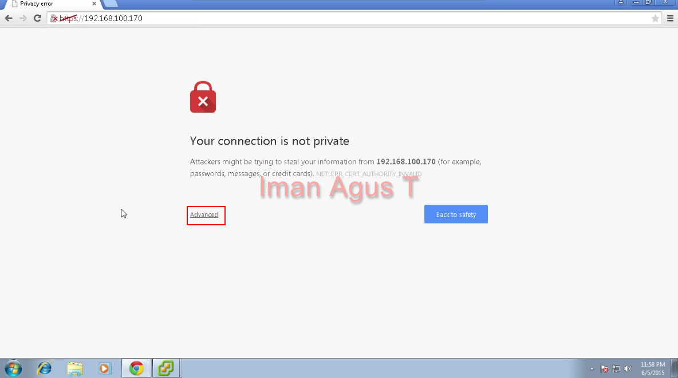Open the Windows Start menu
This screenshot has width=678, height=378.
(x=13, y=368)
